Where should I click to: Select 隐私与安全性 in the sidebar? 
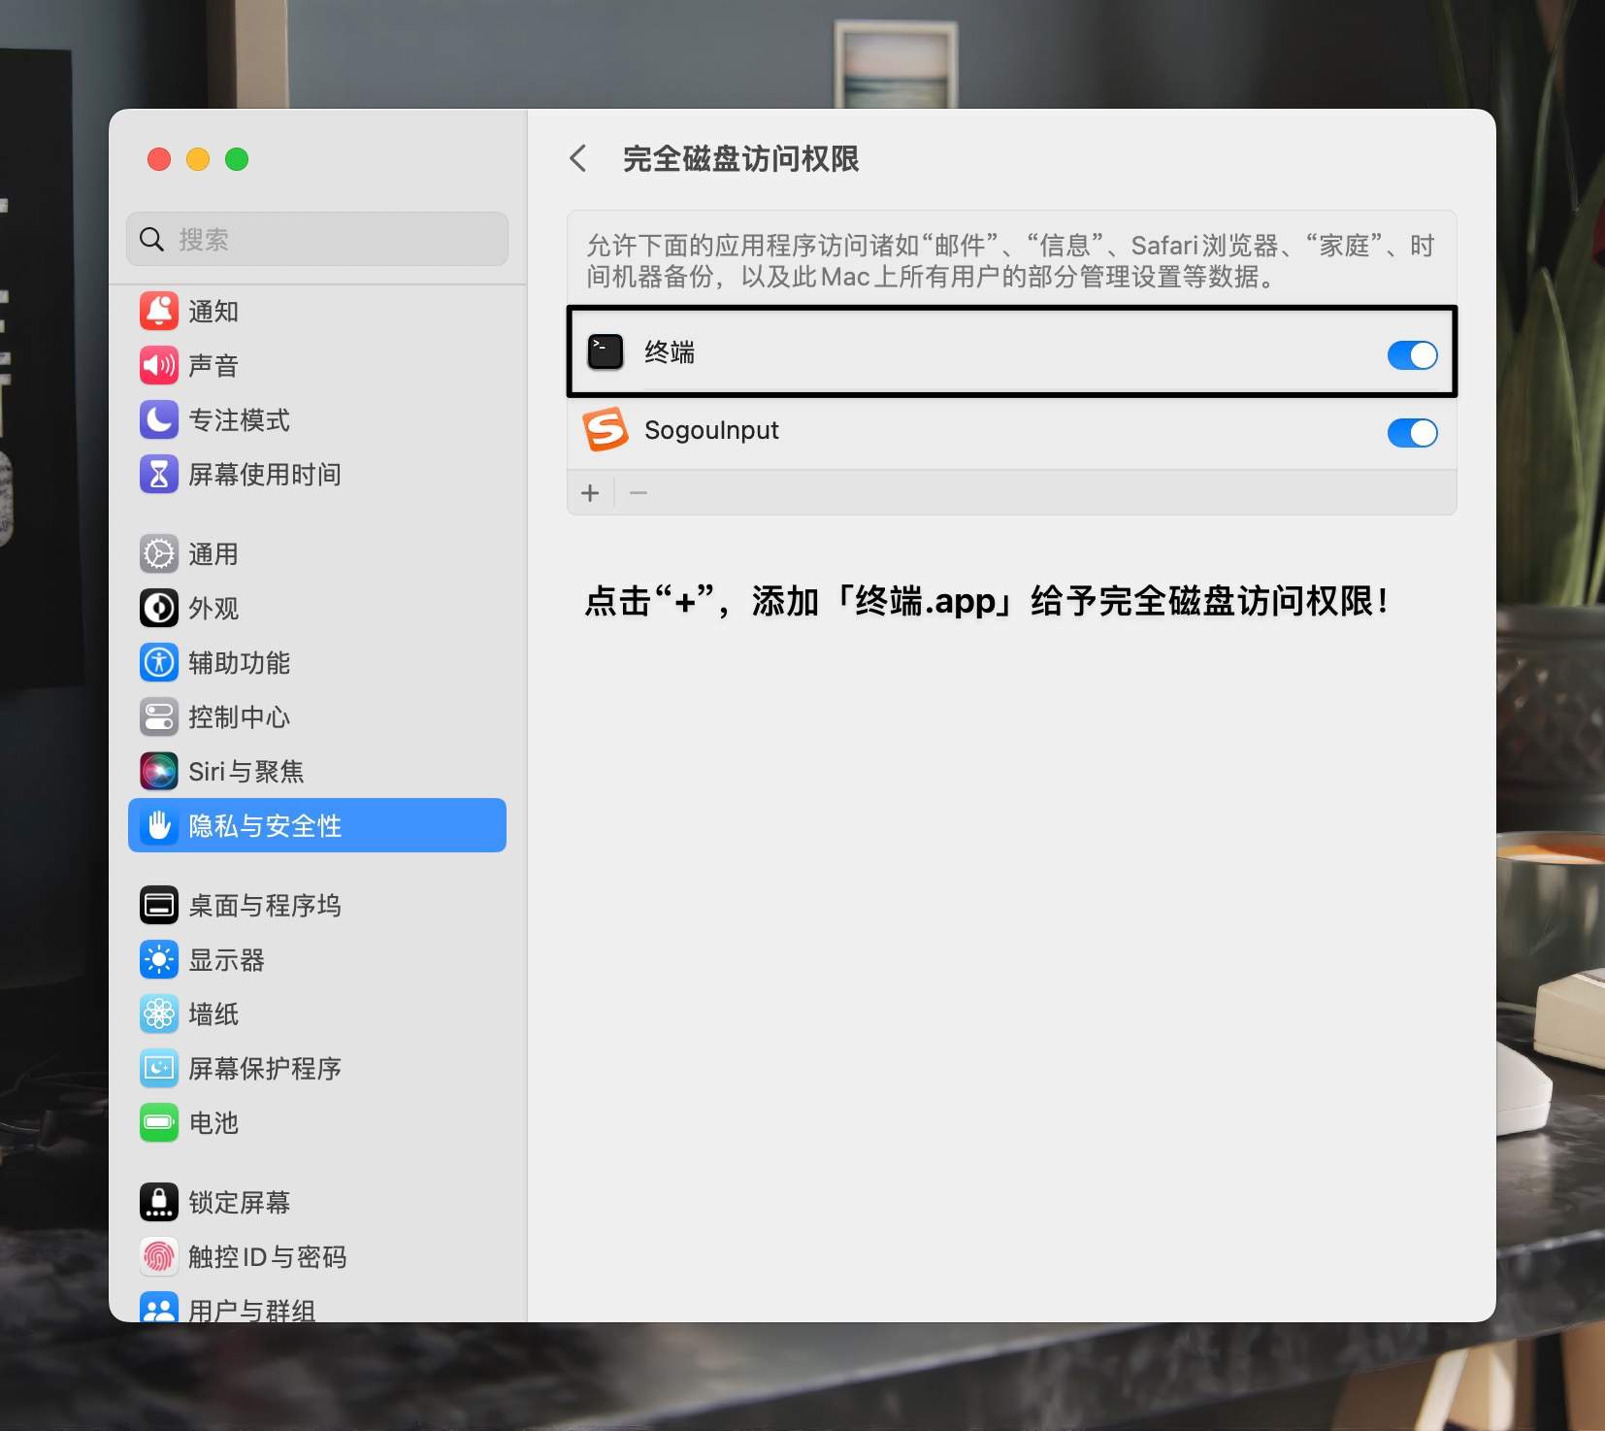click(264, 825)
